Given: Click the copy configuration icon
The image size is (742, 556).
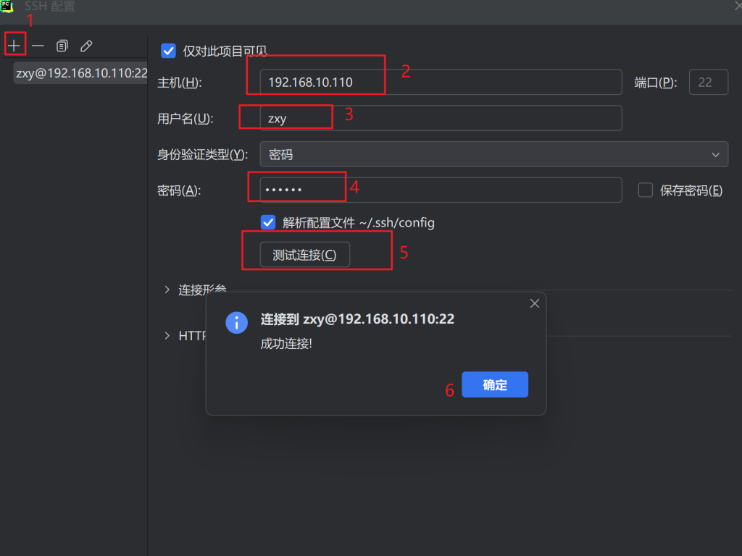Looking at the screenshot, I should pos(62,46).
